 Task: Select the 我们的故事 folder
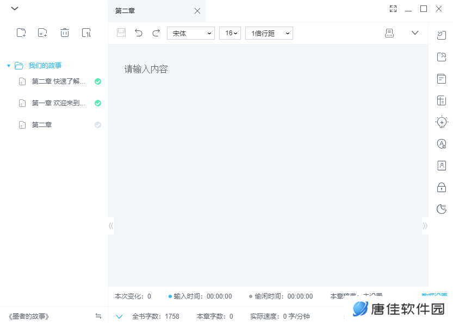coord(45,66)
